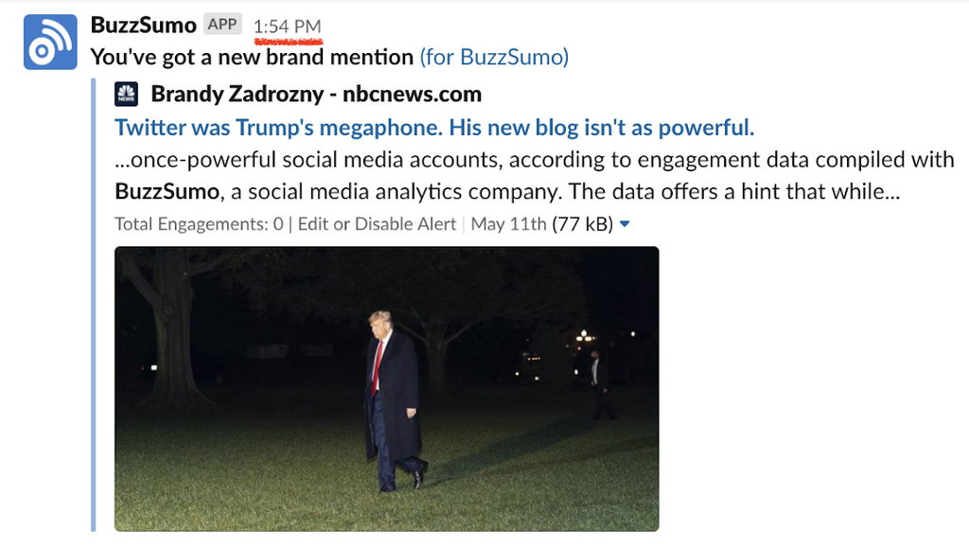Click the background figure on the photo's right
The image size is (969, 546).
click(597, 383)
